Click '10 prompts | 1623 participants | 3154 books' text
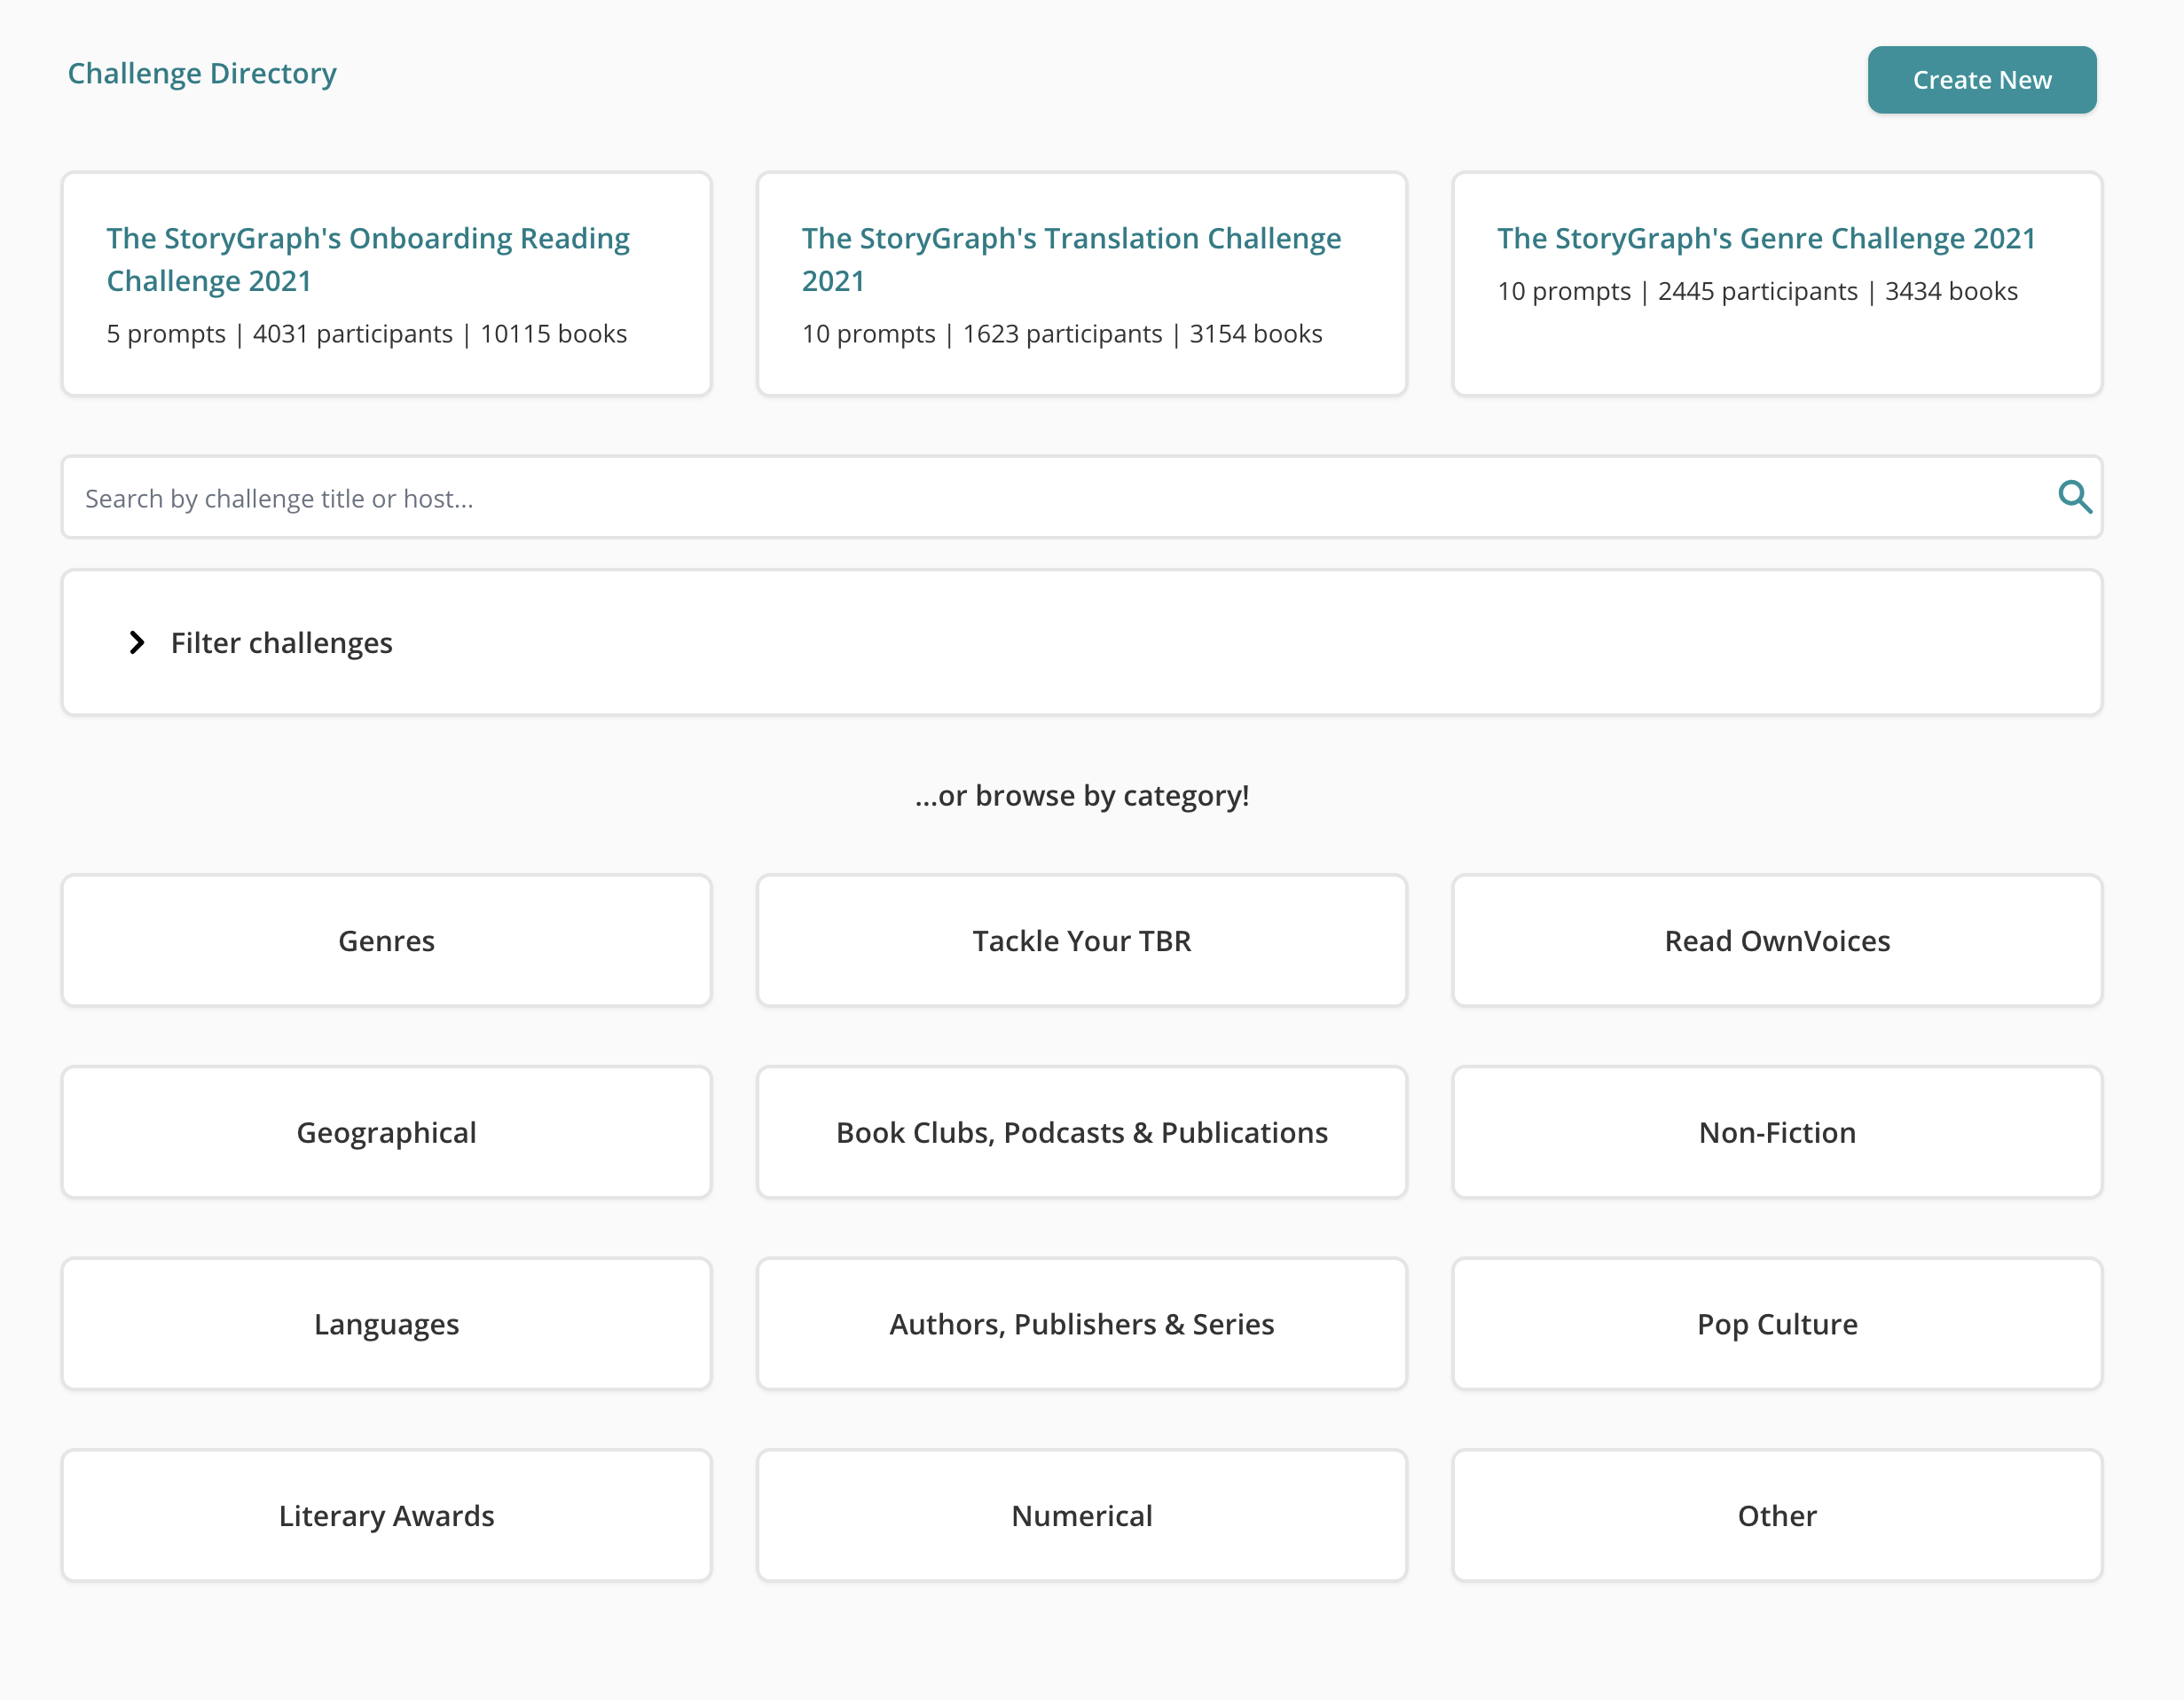 click(1061, 334)
